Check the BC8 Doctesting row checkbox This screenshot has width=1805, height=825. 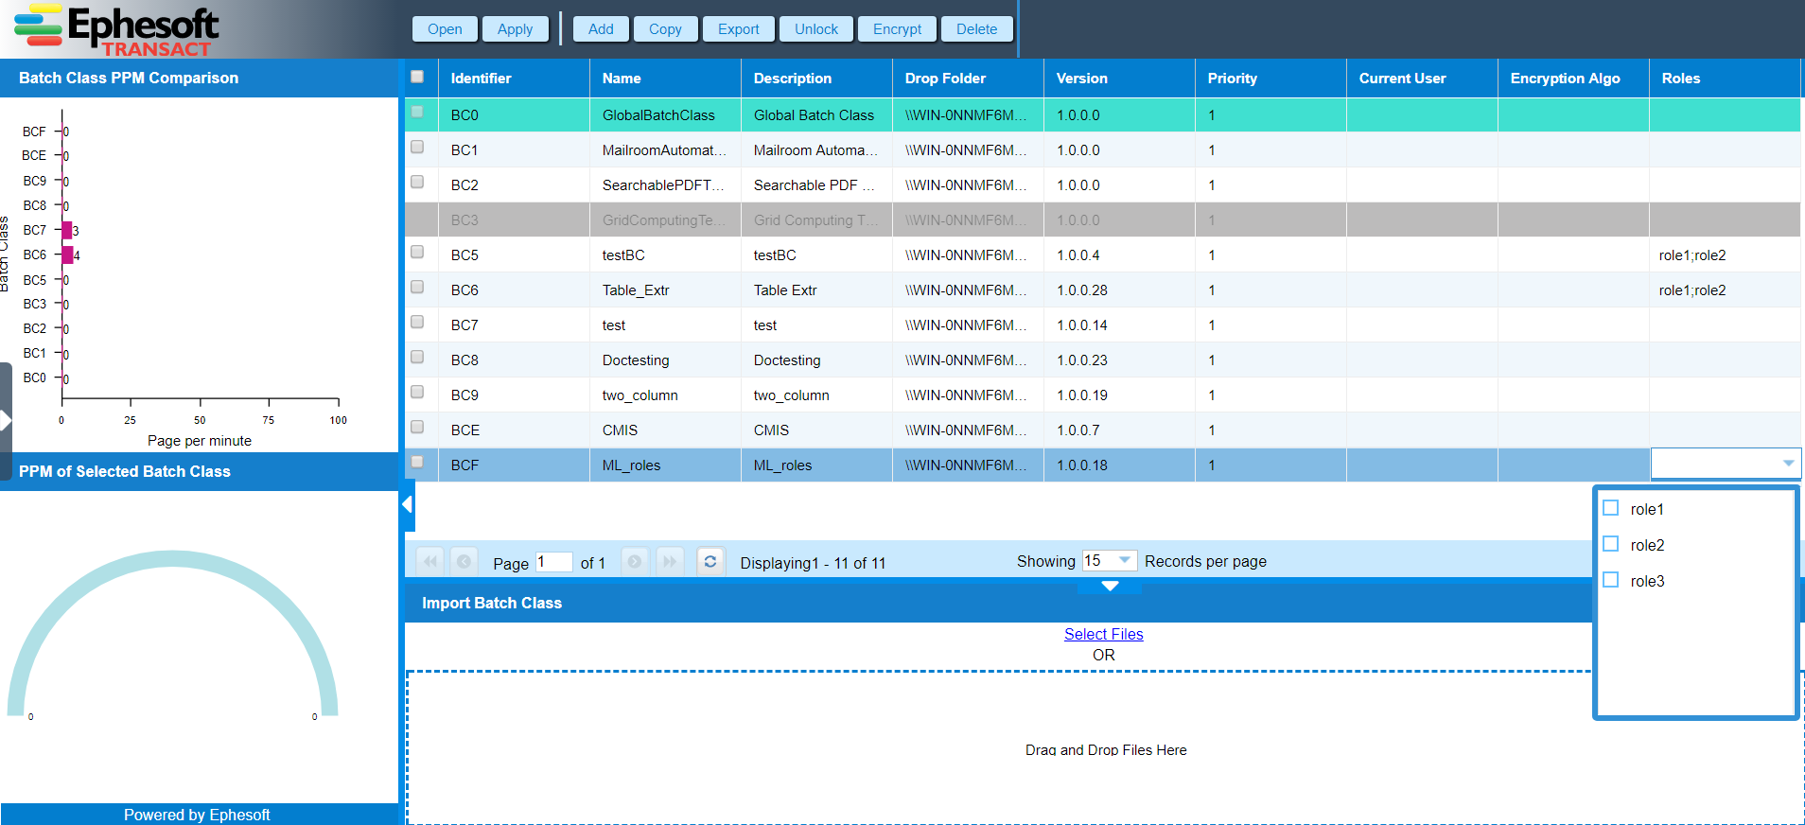click(x=417, y=357)
